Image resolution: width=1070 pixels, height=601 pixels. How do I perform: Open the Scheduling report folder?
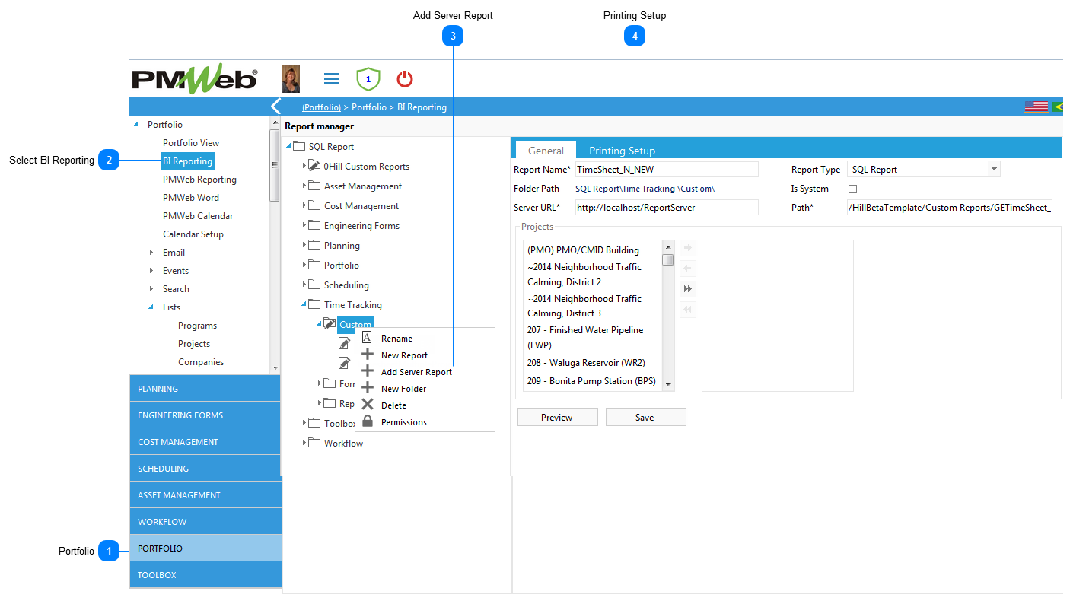tap(346, 285)
